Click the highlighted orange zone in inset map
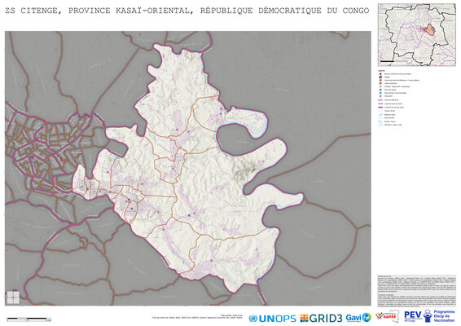Screen dimensions: 461x326 pos(430,29)
